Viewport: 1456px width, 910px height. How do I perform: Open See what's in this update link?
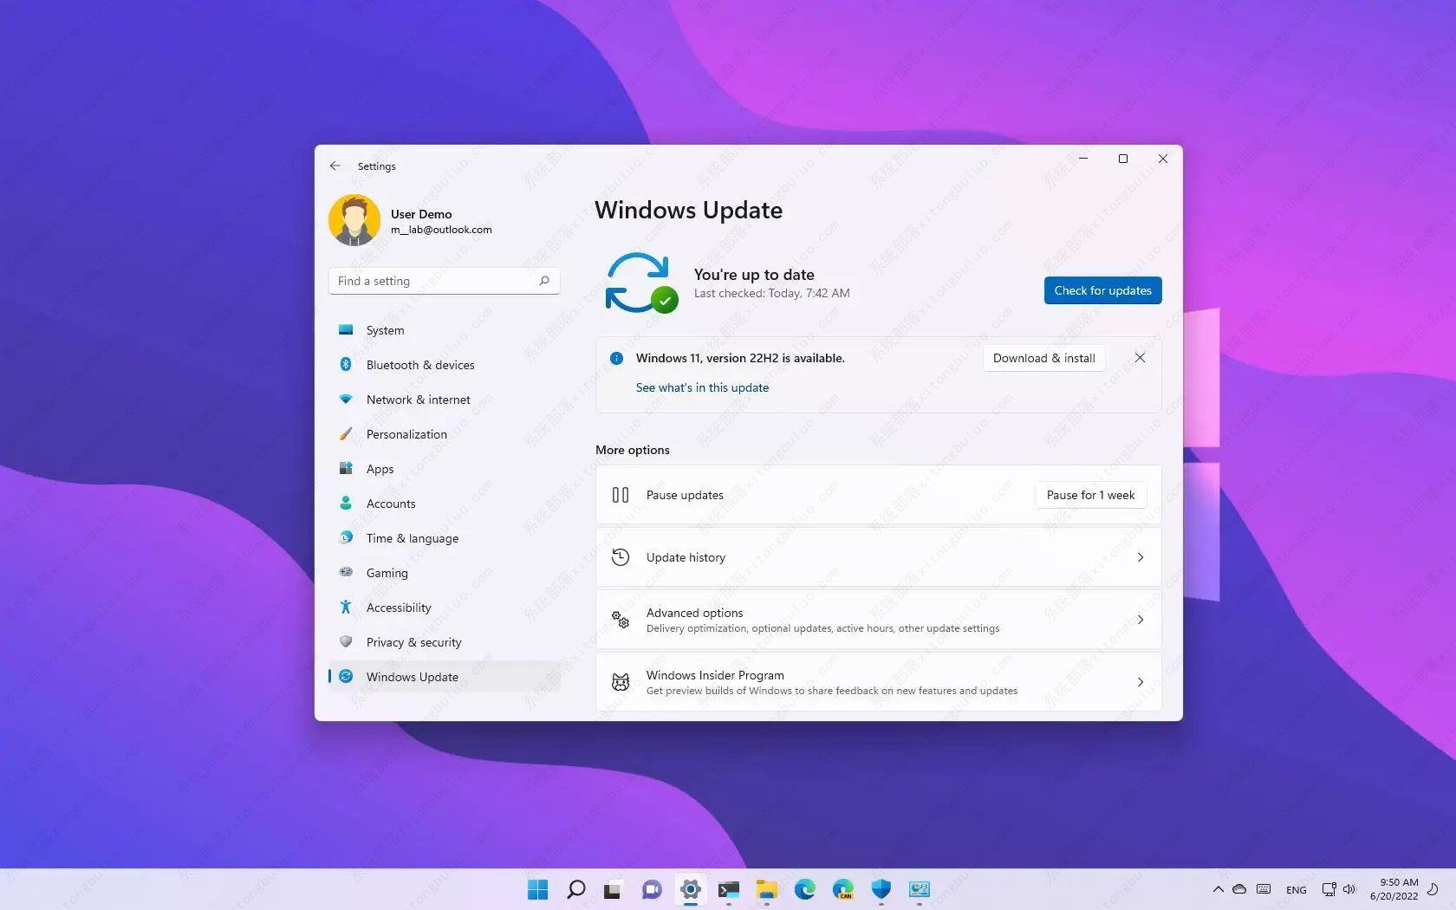click(x=702, y=387)
